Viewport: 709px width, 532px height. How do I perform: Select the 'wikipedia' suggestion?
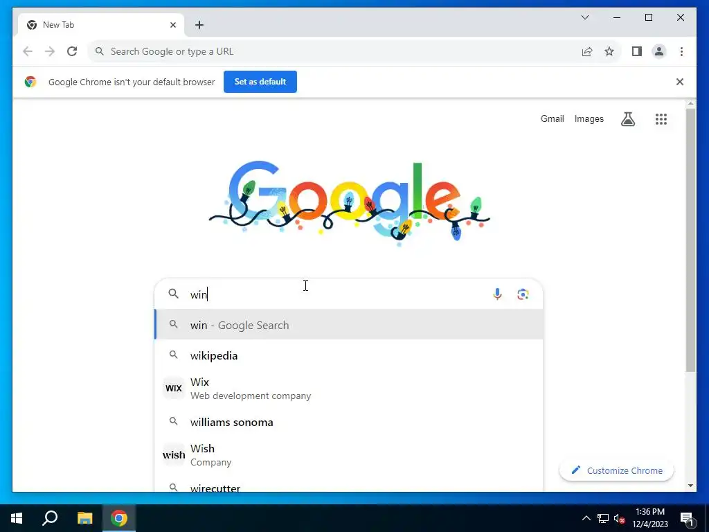point(349,355)
